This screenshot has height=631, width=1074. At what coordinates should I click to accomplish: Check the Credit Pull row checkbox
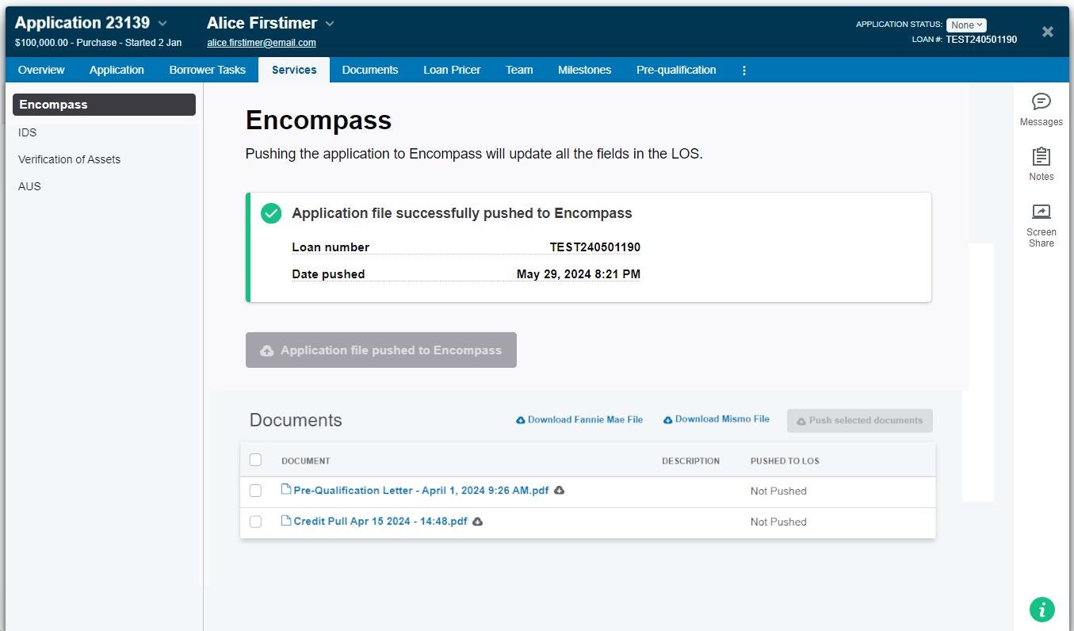[x=255, y=522]
